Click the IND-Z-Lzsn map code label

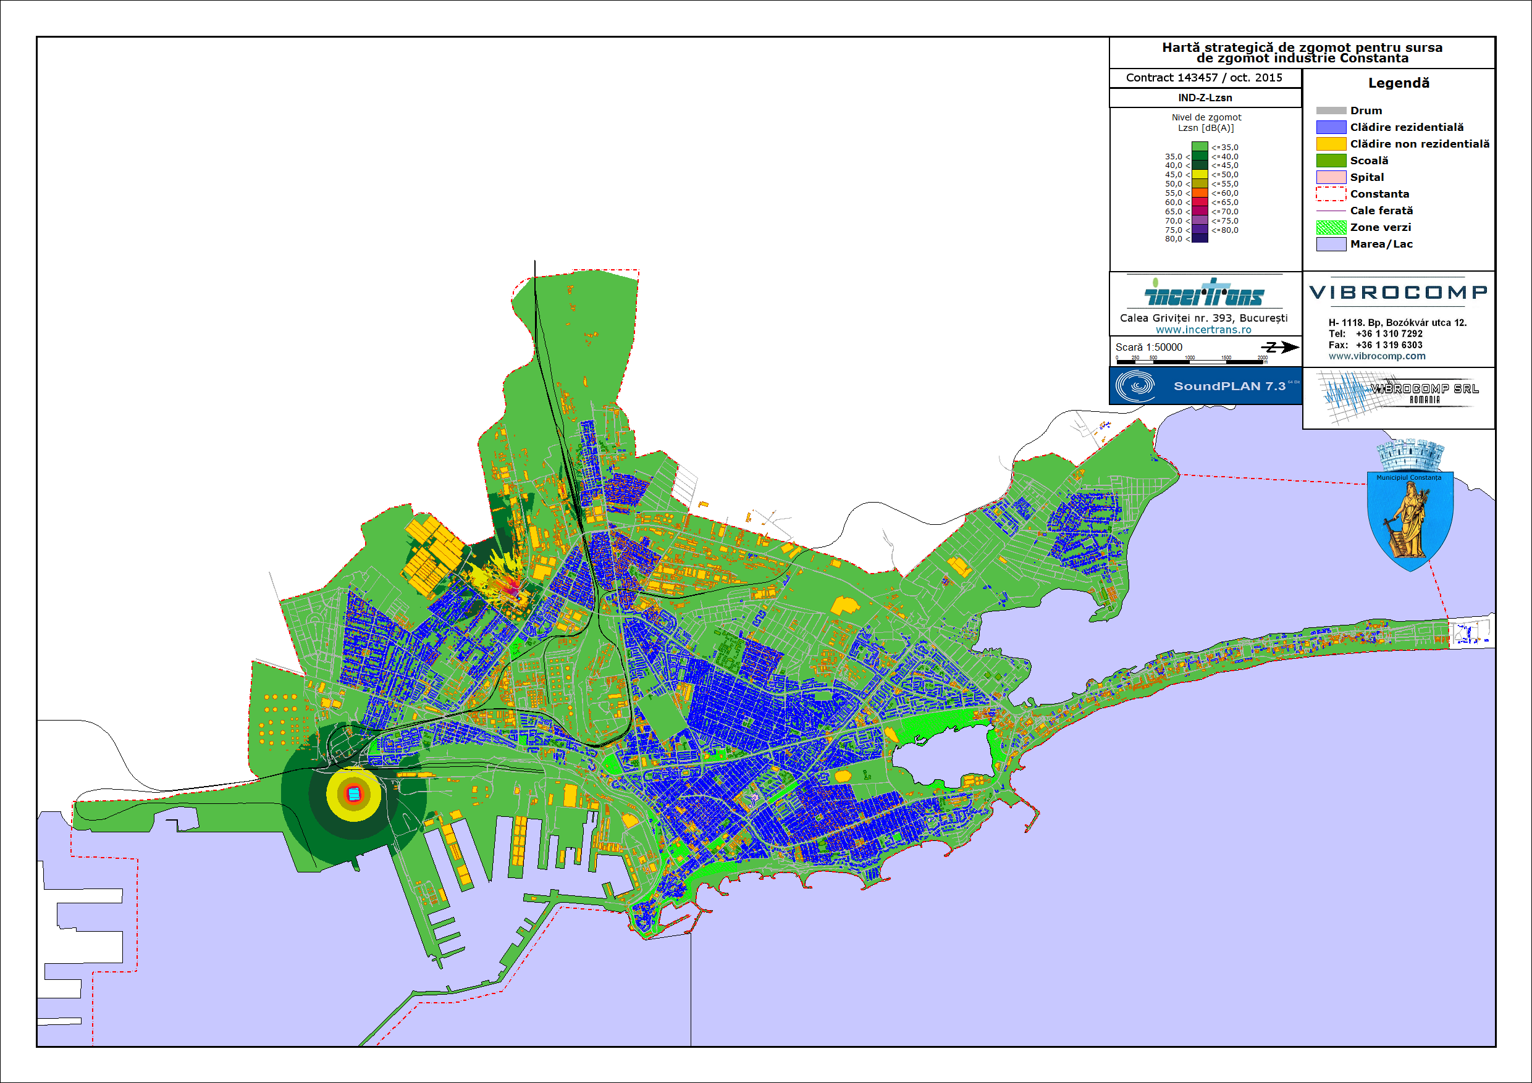[1205, 98]
